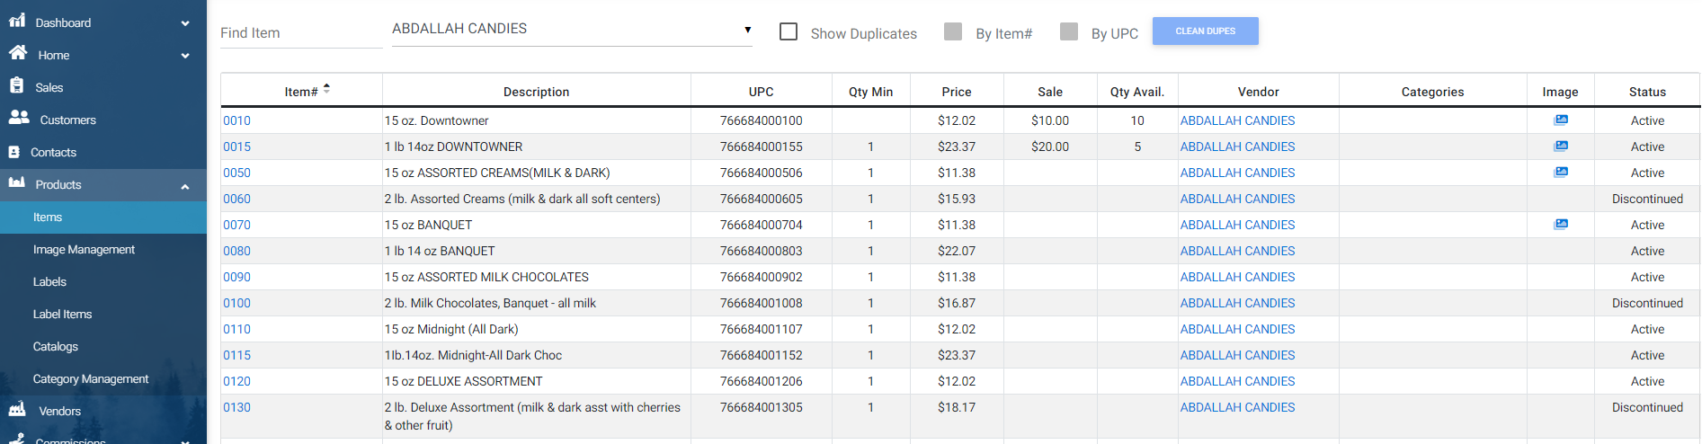1702x444 pixels.
Task: Click Discontinued status for item 0100
Action: pyautogui.click(x=1647, y=303)
